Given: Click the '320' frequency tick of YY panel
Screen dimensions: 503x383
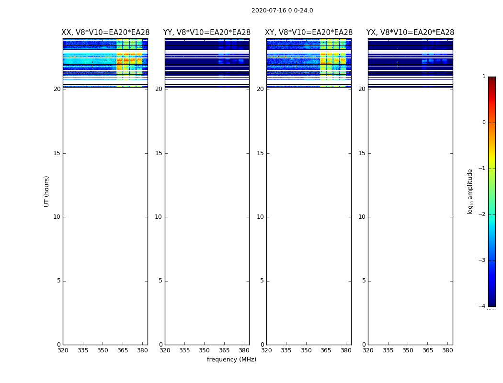Looking at the screenshot, I should pyautogui.click(x=165, y=350).
